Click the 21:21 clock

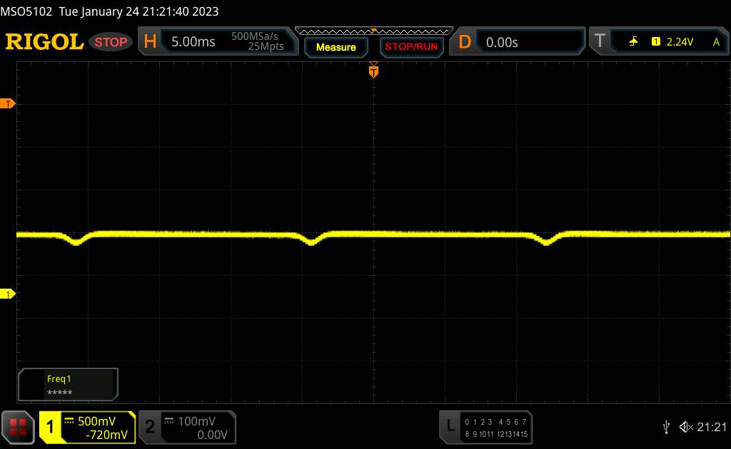pyautogui.click(x=712, y=427)
